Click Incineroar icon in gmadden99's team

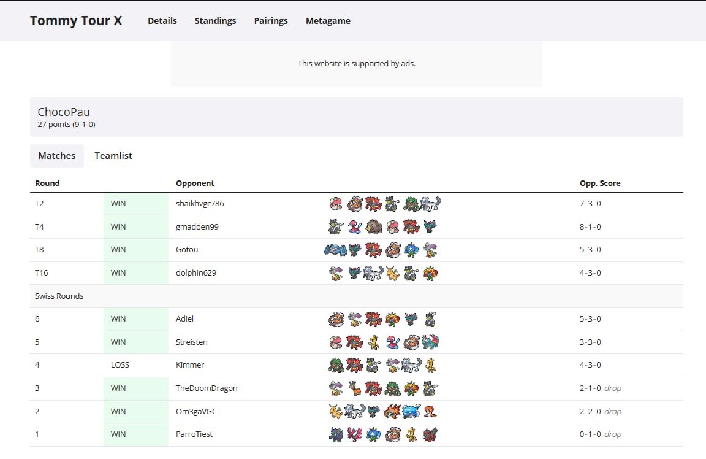(411, 227)
